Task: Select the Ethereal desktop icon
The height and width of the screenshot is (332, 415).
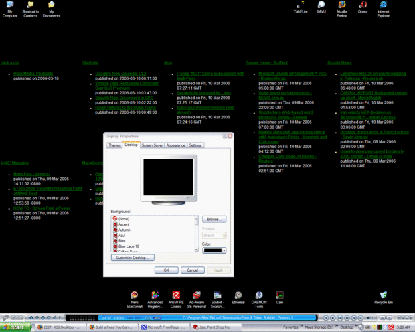Action: (238, 298)
